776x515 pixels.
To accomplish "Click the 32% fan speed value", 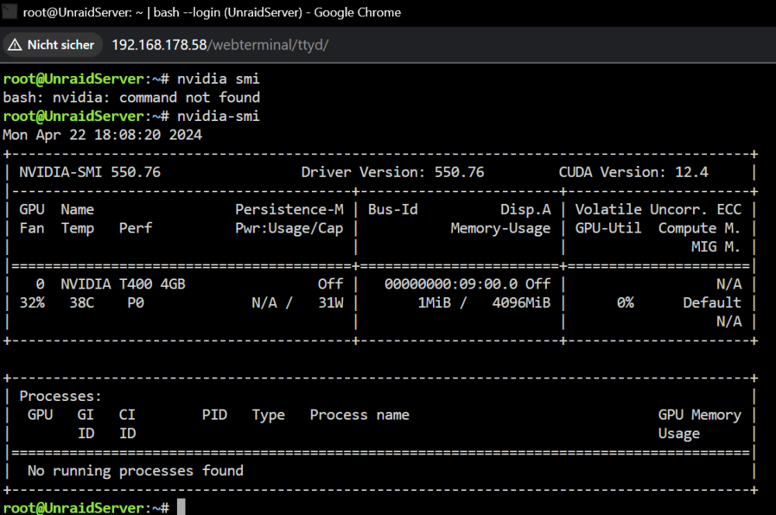I will [x=32, y=302].
